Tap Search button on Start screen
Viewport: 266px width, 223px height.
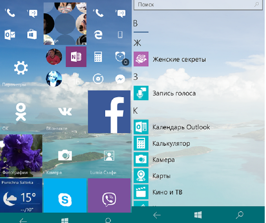(x=108, y=220)
